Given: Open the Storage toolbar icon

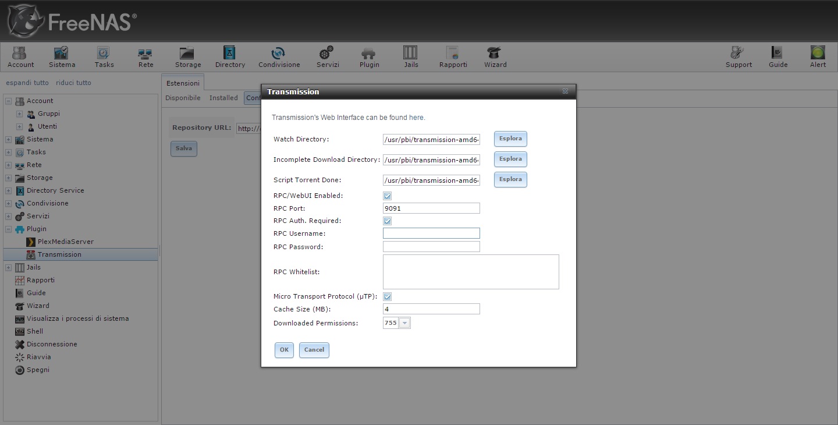Looking at the screenshot, I should [x=188, y=57].
